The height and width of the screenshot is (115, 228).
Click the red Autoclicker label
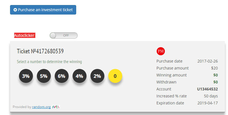pos(24,35)
